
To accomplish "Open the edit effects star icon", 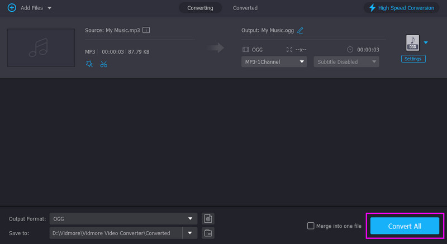I will pos(89,64).
